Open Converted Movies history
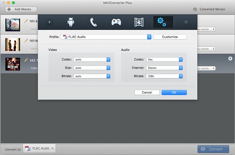The height and width of the screenshot is (155, 235). click(x=209, y=9)
